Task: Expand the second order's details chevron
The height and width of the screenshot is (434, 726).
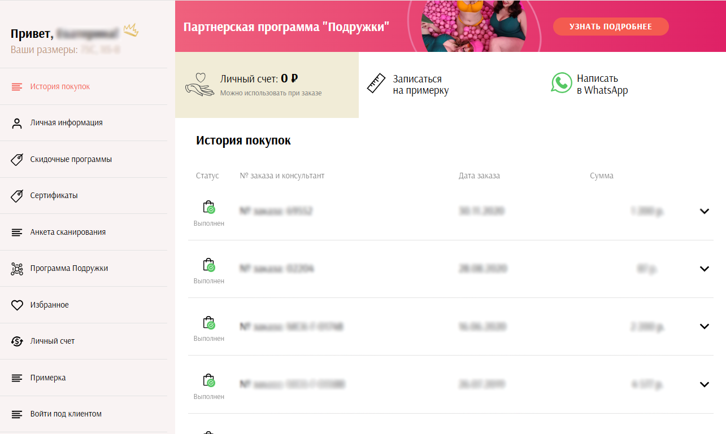Action: [x=704, y=269]
